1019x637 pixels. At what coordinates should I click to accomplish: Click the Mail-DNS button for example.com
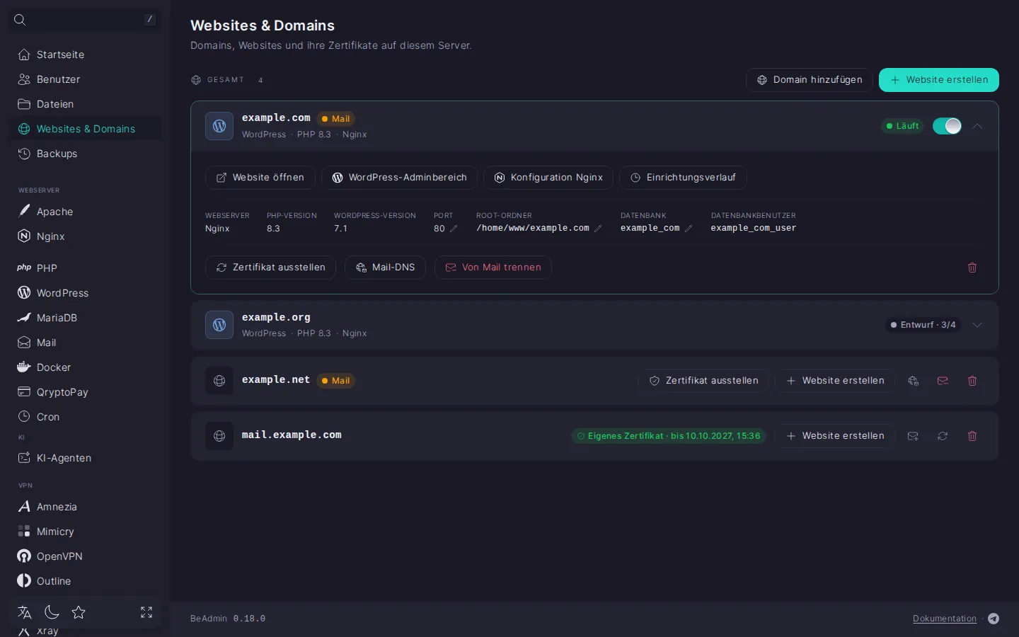point(385,268)
